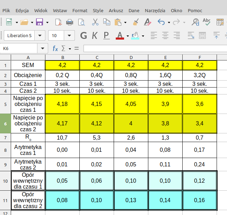Click the Cut scissors icon
Image resolution: width=227 pixels, height=215 pixels.
(95, 22)
